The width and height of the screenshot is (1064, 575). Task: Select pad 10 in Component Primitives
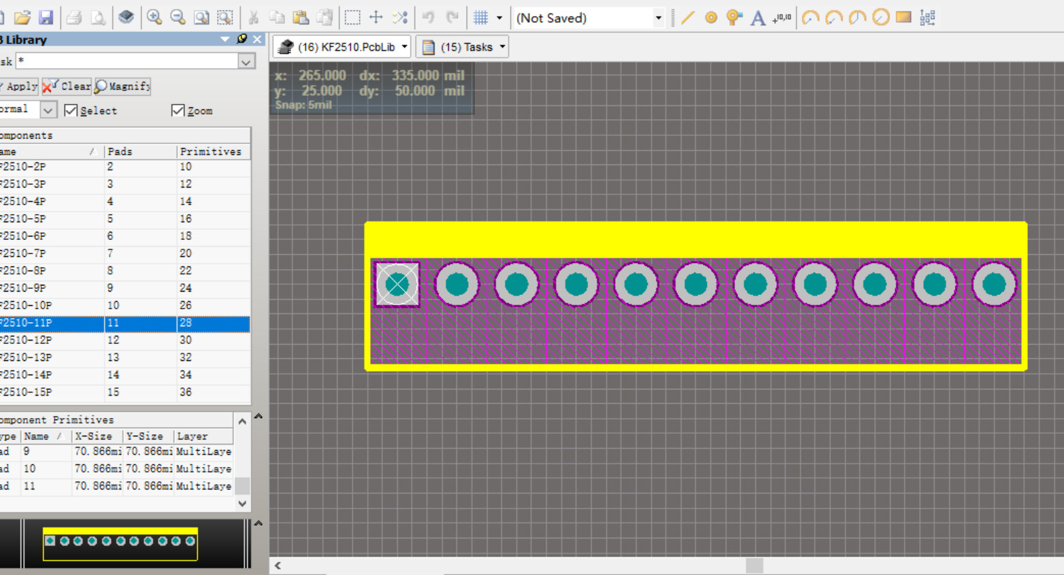pyautogui.click(x=116, y=468)
